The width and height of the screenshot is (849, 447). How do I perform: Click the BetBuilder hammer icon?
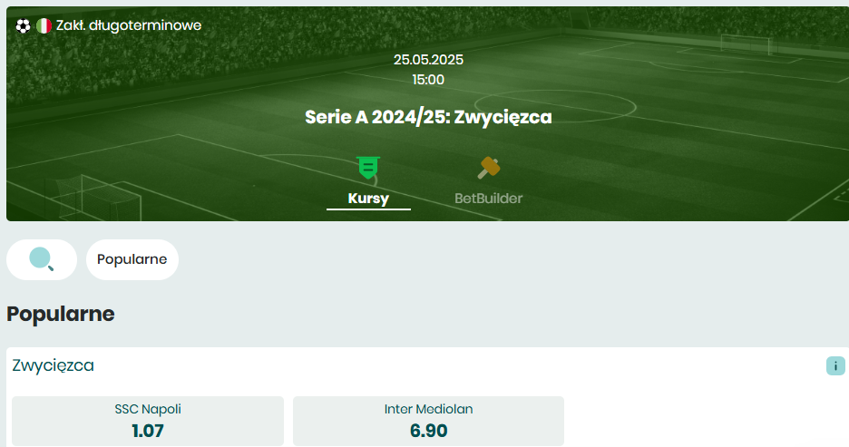pyautogui.click(x=488, y=168)
